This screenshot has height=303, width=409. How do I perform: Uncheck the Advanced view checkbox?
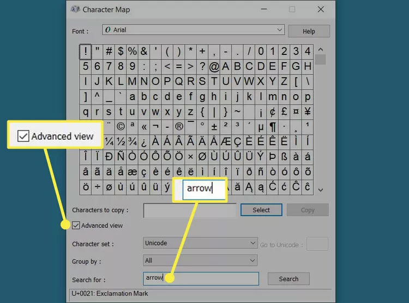(x=76, y=225)
